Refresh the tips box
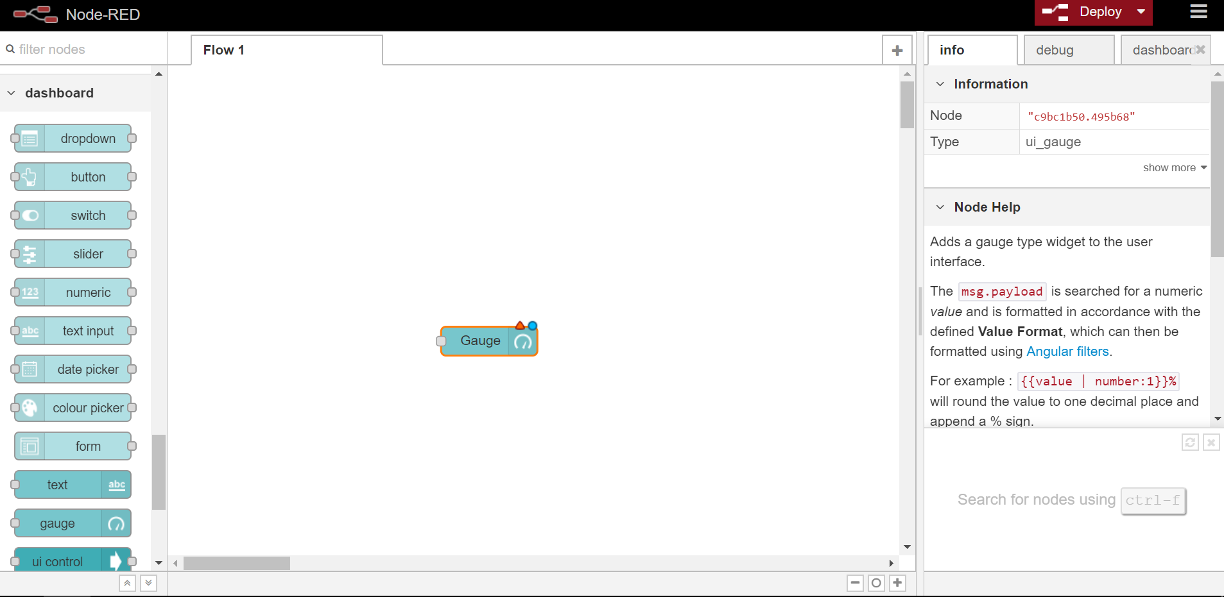This screenshot has height=597, width=1224. pos(1190,442)
